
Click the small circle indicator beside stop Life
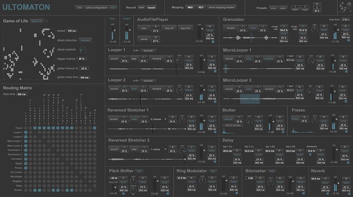pos(47,21)
